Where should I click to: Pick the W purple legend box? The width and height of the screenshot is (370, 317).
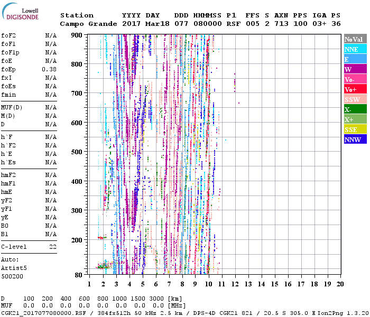(355, 69)
